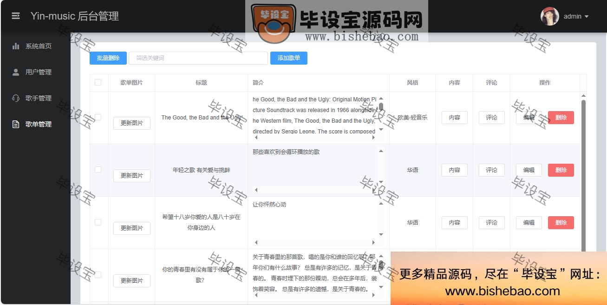Click the person icon for 用户管理
607x305 pixels.
pyautogui.click(x=16, y=72)
